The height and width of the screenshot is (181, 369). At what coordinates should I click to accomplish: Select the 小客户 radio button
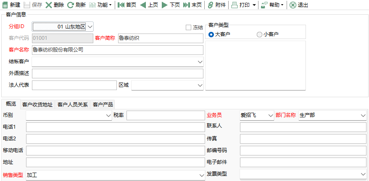tap(259, 34)
